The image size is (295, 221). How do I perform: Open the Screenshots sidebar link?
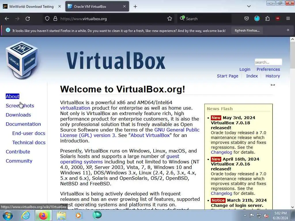[x=20, y=106]
